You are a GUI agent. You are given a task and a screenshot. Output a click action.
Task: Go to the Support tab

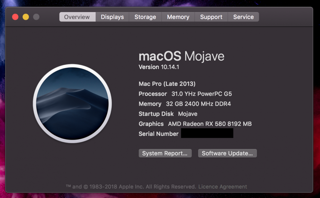click(211, 17)
